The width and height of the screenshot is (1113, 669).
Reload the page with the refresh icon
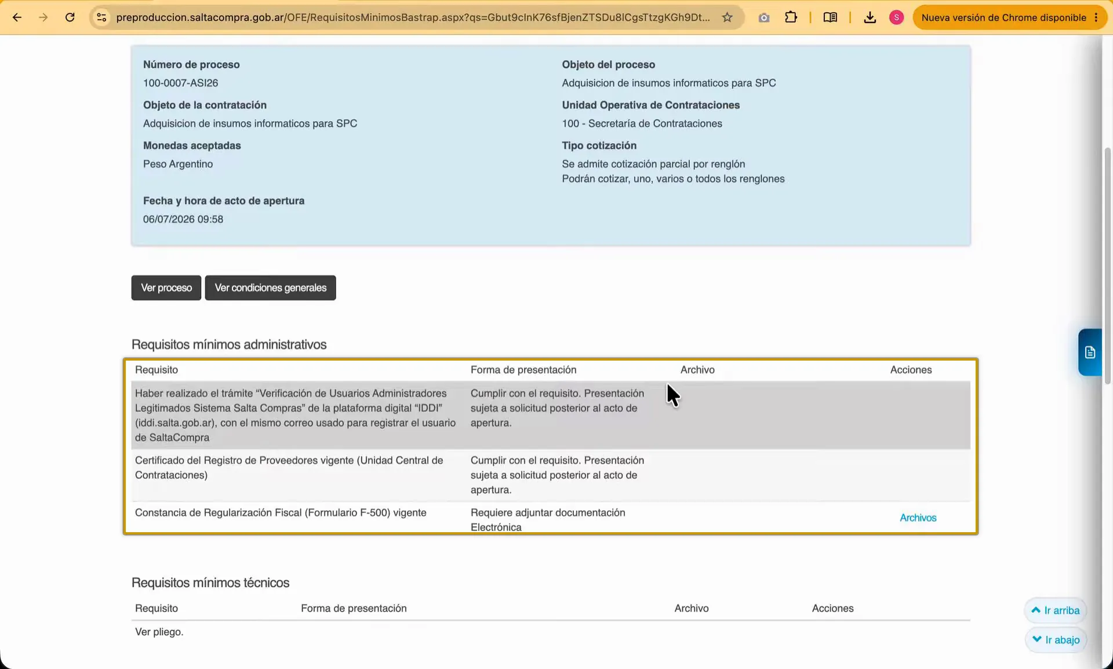click(70, 17)
